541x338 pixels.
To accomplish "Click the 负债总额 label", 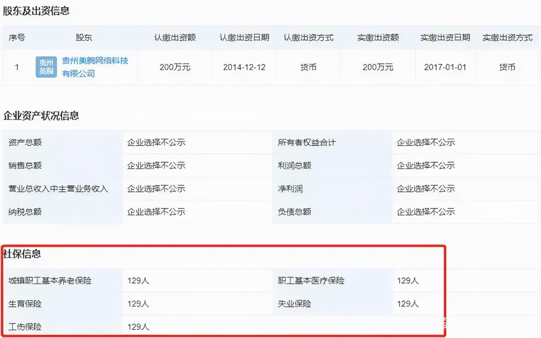I will tap(294, 212).
